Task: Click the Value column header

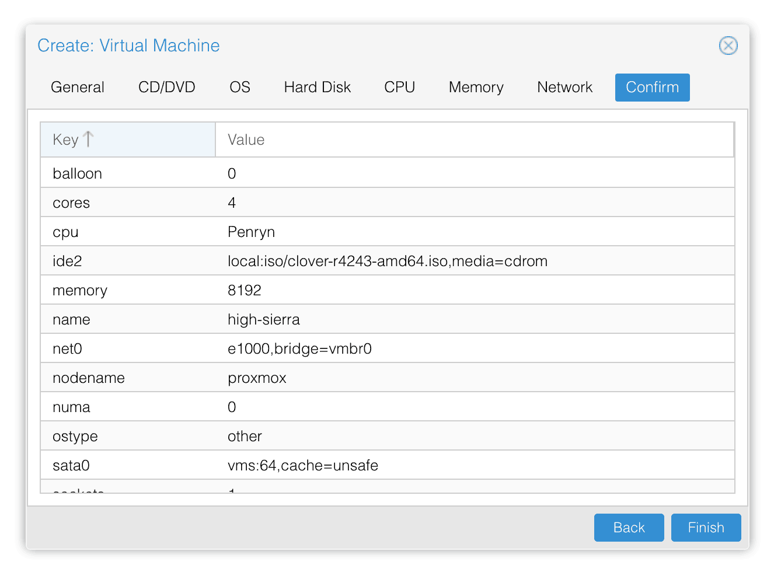Action: [x=475, y=139]
